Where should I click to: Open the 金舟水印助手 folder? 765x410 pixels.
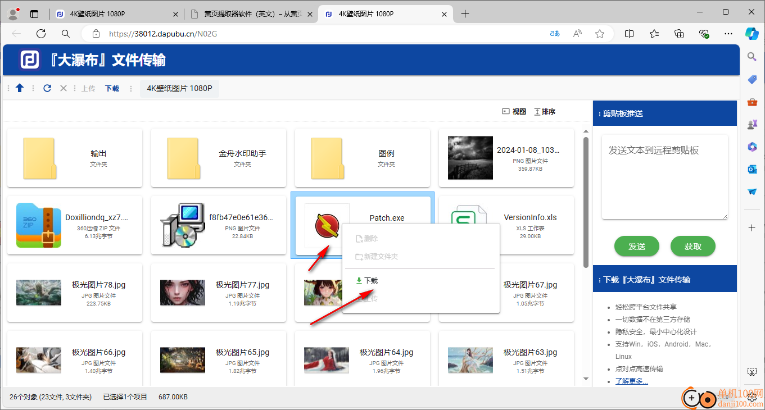pyautogui.click(x=219, y=158)
